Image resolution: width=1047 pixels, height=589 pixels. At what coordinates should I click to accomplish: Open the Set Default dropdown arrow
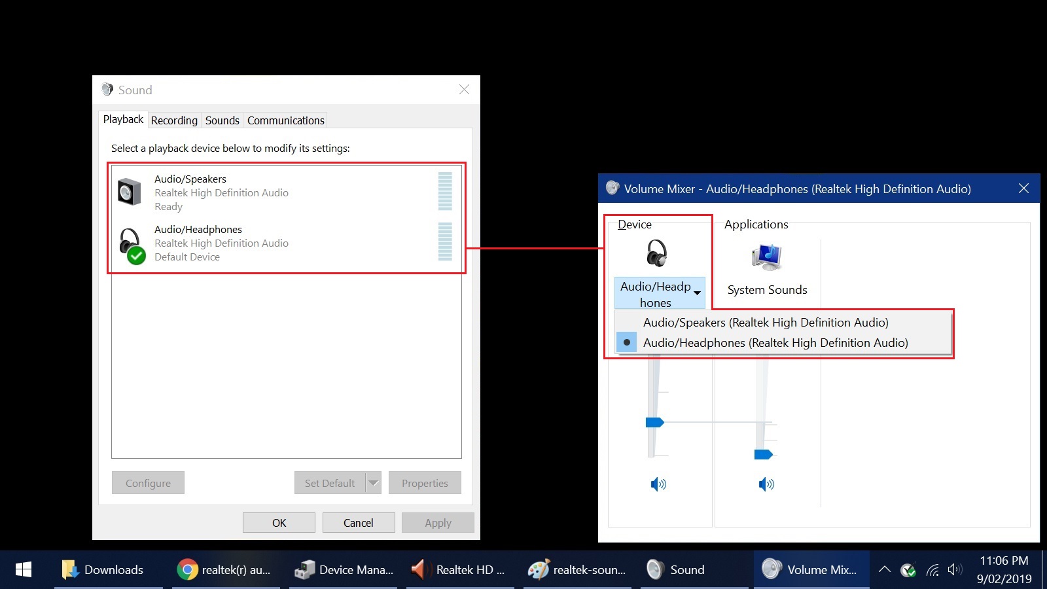373,483
